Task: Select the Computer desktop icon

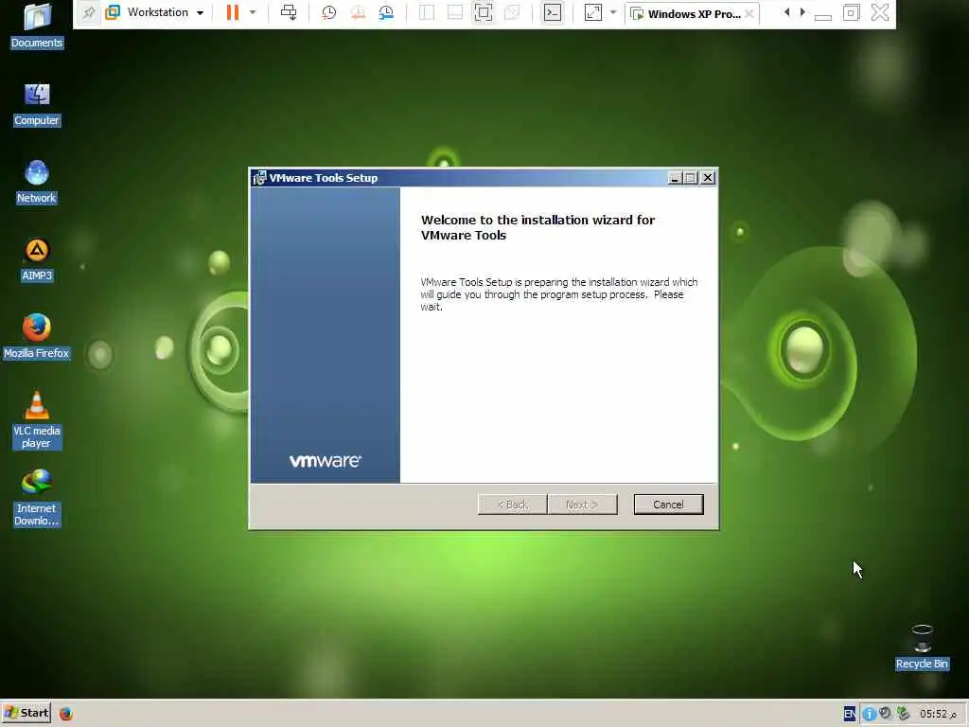Action: point(37,104)
